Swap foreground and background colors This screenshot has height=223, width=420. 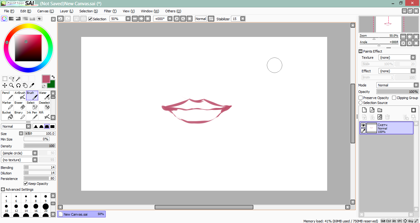point(53,77)
